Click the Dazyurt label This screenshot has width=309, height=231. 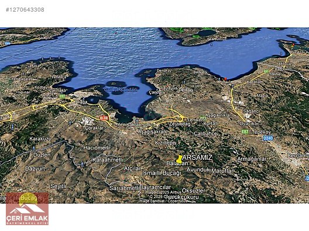(x=35, y=169)
